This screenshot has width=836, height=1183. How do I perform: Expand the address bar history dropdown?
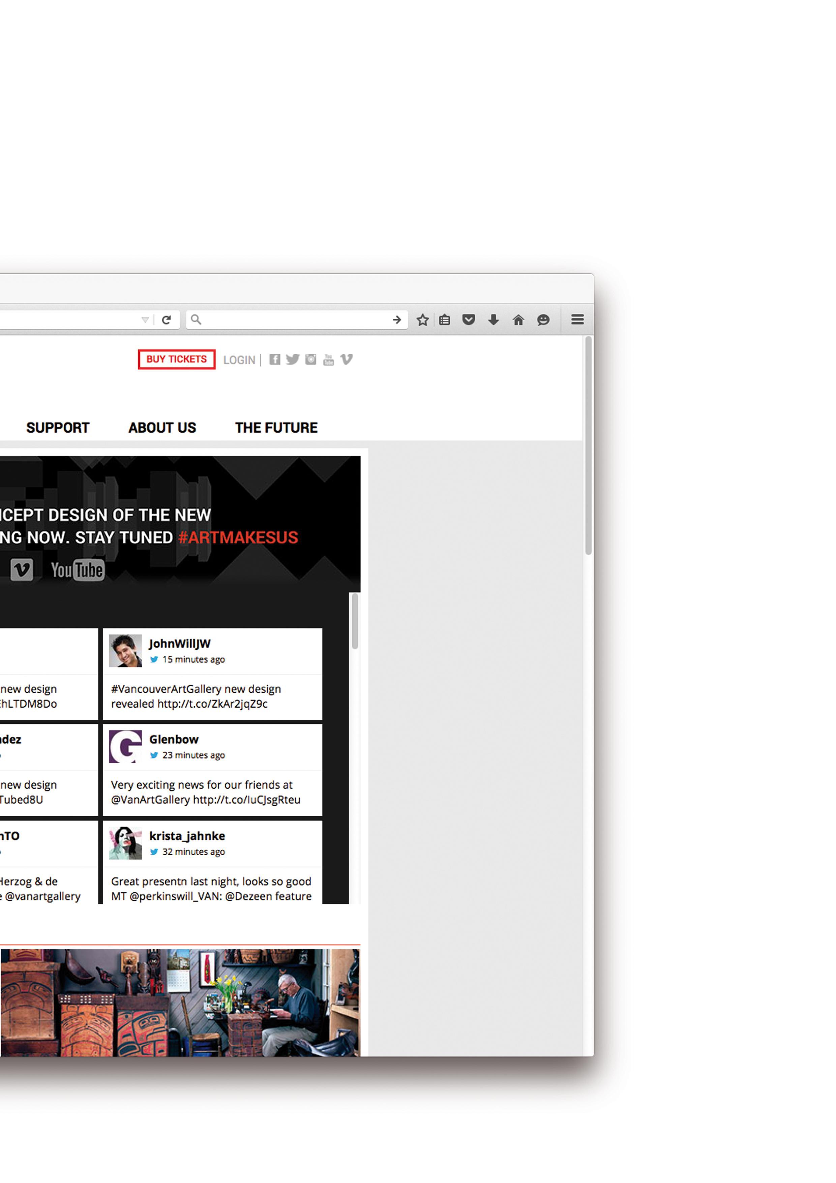145,320
